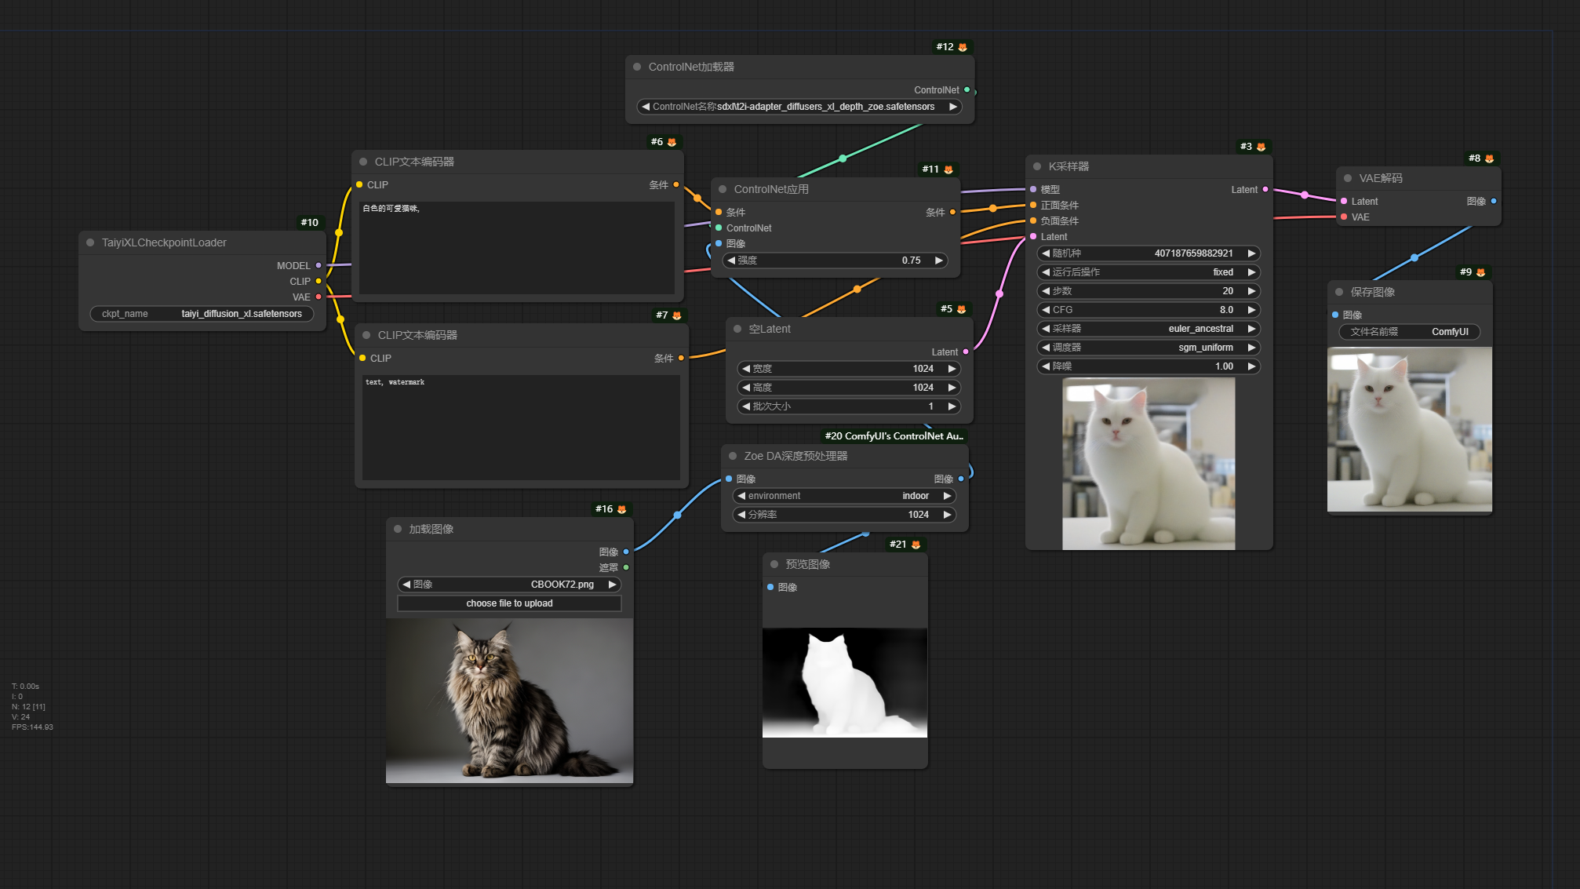Click the fox badge on VAE解码 node #8
Viewport: 1580px width, 889px height.
pos(1489,158)
